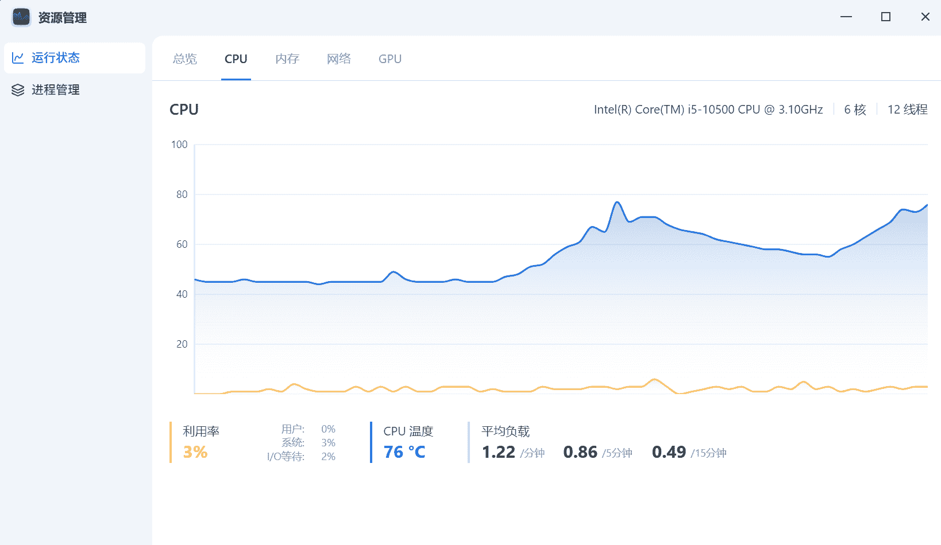This screenshot has width=941, height=545.
Task: Minimize the resource manager window
Action: [x=846, y=17]
